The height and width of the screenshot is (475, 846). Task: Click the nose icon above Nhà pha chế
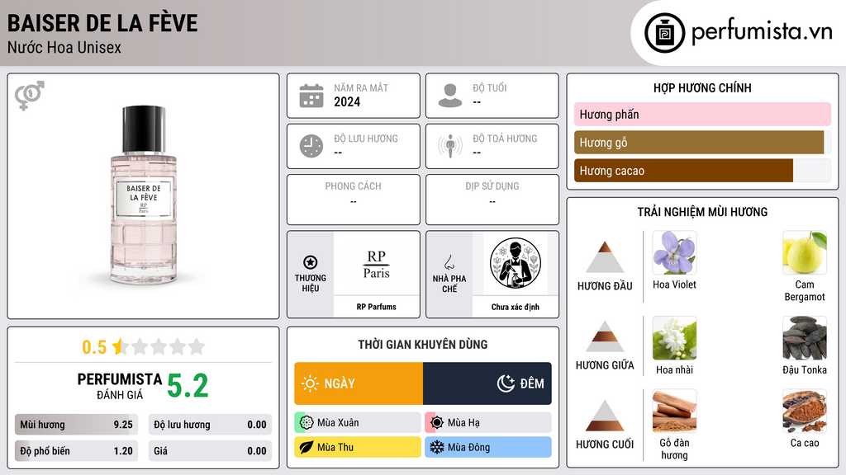coord(449,262)
